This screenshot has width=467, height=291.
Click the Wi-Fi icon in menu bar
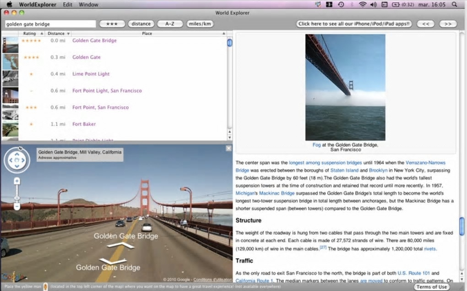(363, 5)
